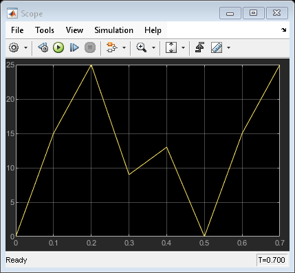Expand the Configuration Properties dropdown arrow
The height and width of the screenshot is (273, 295).
coord(25,47)
